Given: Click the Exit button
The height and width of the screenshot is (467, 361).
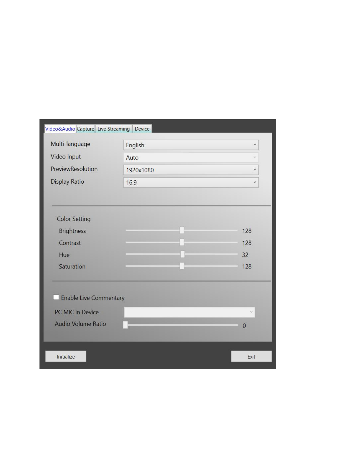Looking at the screenshot, I should click(x=251, y=356).
